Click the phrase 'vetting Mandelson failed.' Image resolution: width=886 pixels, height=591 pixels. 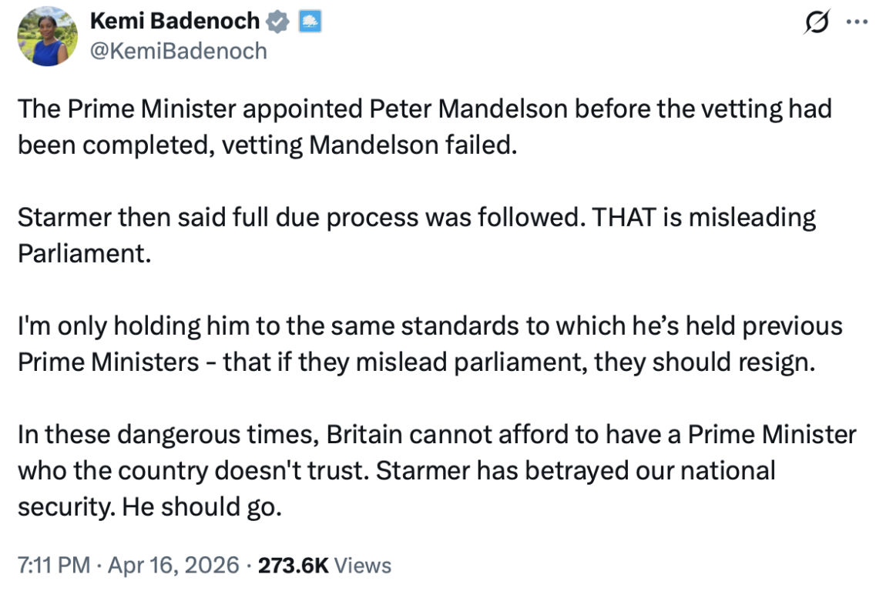click(366, 145)
